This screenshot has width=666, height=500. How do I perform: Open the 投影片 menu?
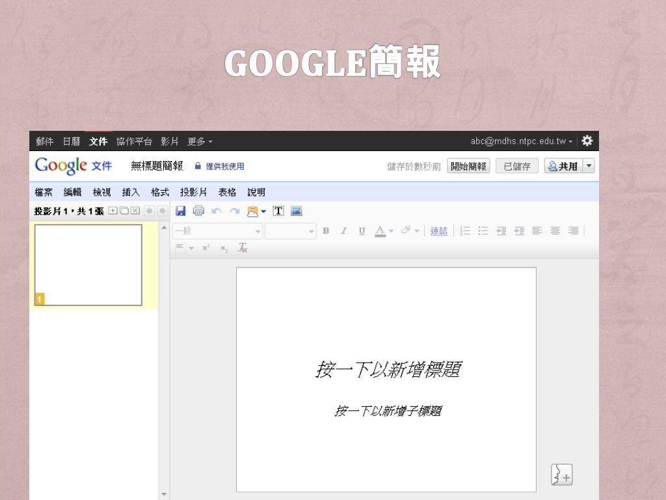tap(193, 192)
